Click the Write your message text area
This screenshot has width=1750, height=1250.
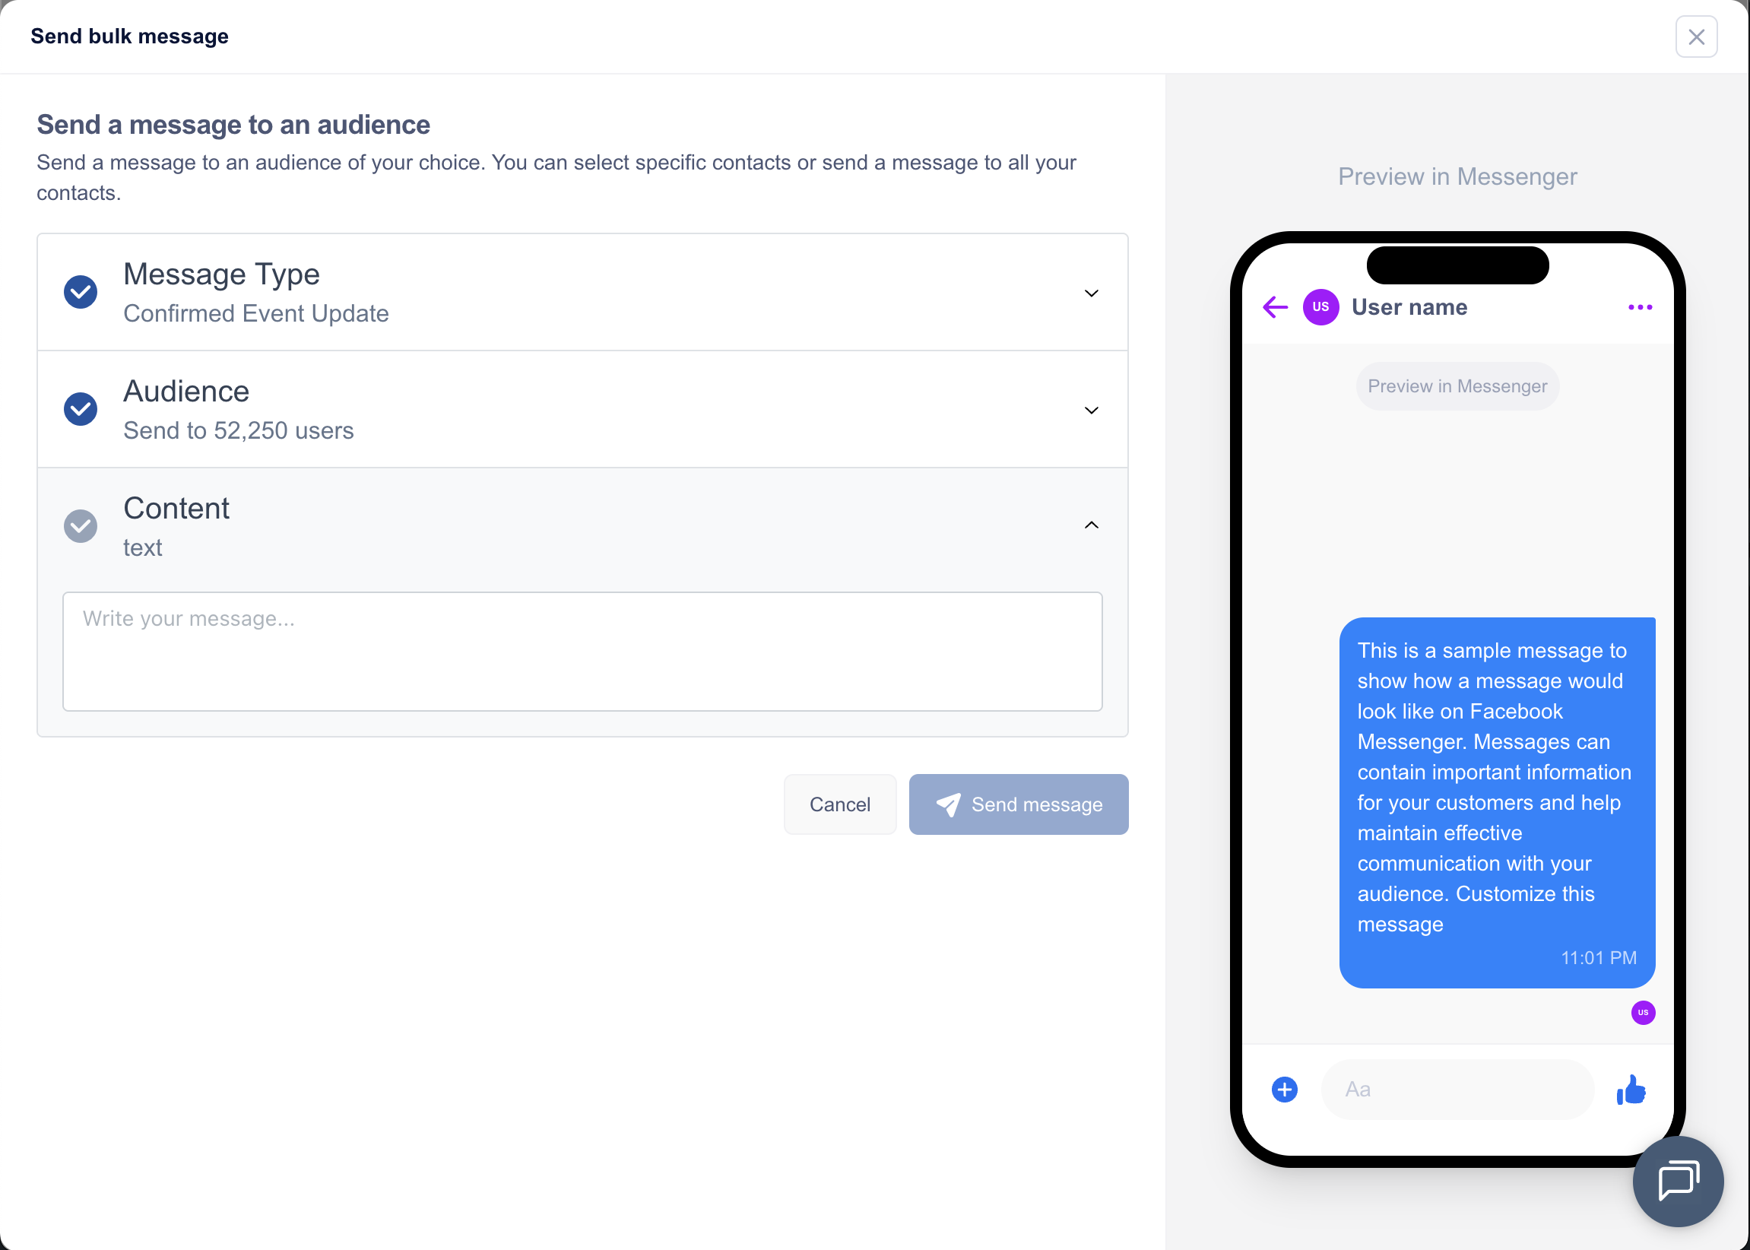pyautogui.click(x=582, y=651)
